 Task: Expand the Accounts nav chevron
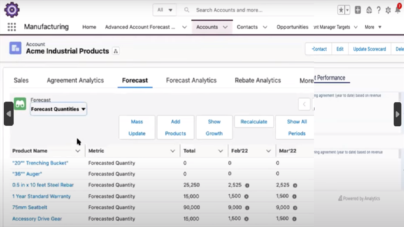(225, 27)
